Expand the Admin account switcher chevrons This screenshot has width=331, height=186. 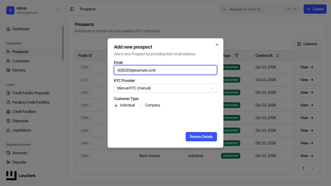pos(58,10)
